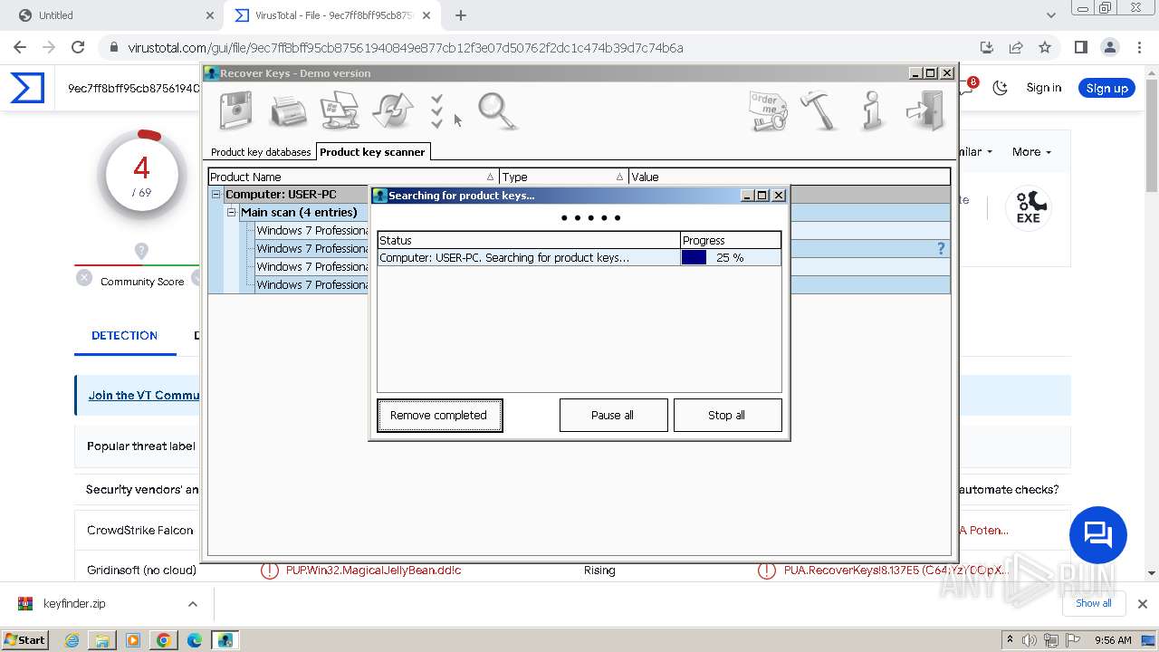Screen dimensions: 1159x652
Task: Open File Explorer from the taskbar
Action: (x=102, y=640)
